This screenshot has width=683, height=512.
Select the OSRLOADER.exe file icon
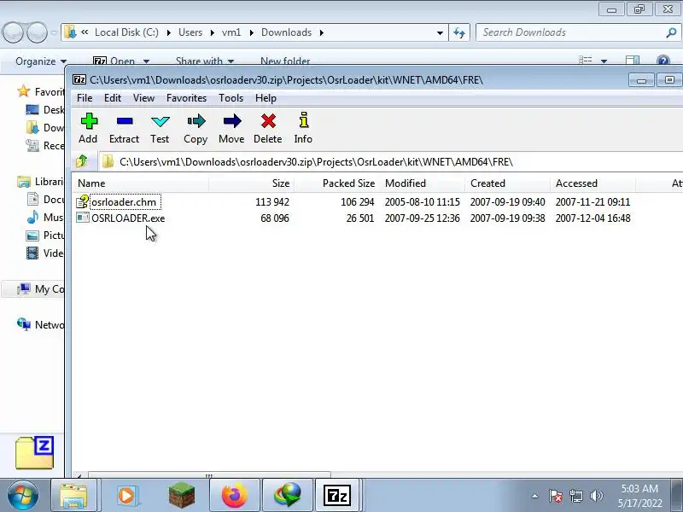[x=82, y=218]
